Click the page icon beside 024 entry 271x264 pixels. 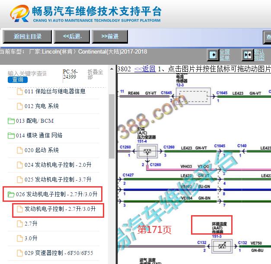[x=20, y=165]
